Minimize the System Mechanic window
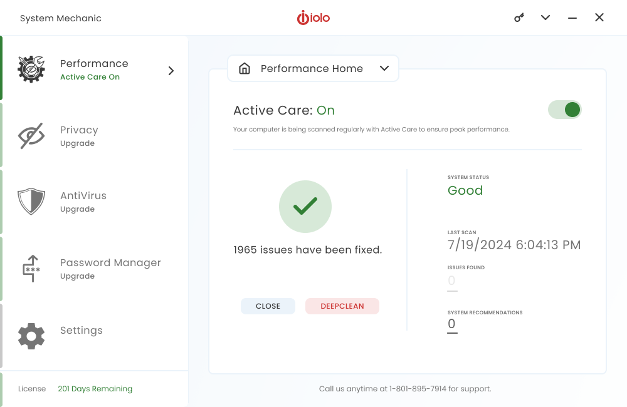The height and width of the screenshot is (407, 627). [x=572, y=18]
